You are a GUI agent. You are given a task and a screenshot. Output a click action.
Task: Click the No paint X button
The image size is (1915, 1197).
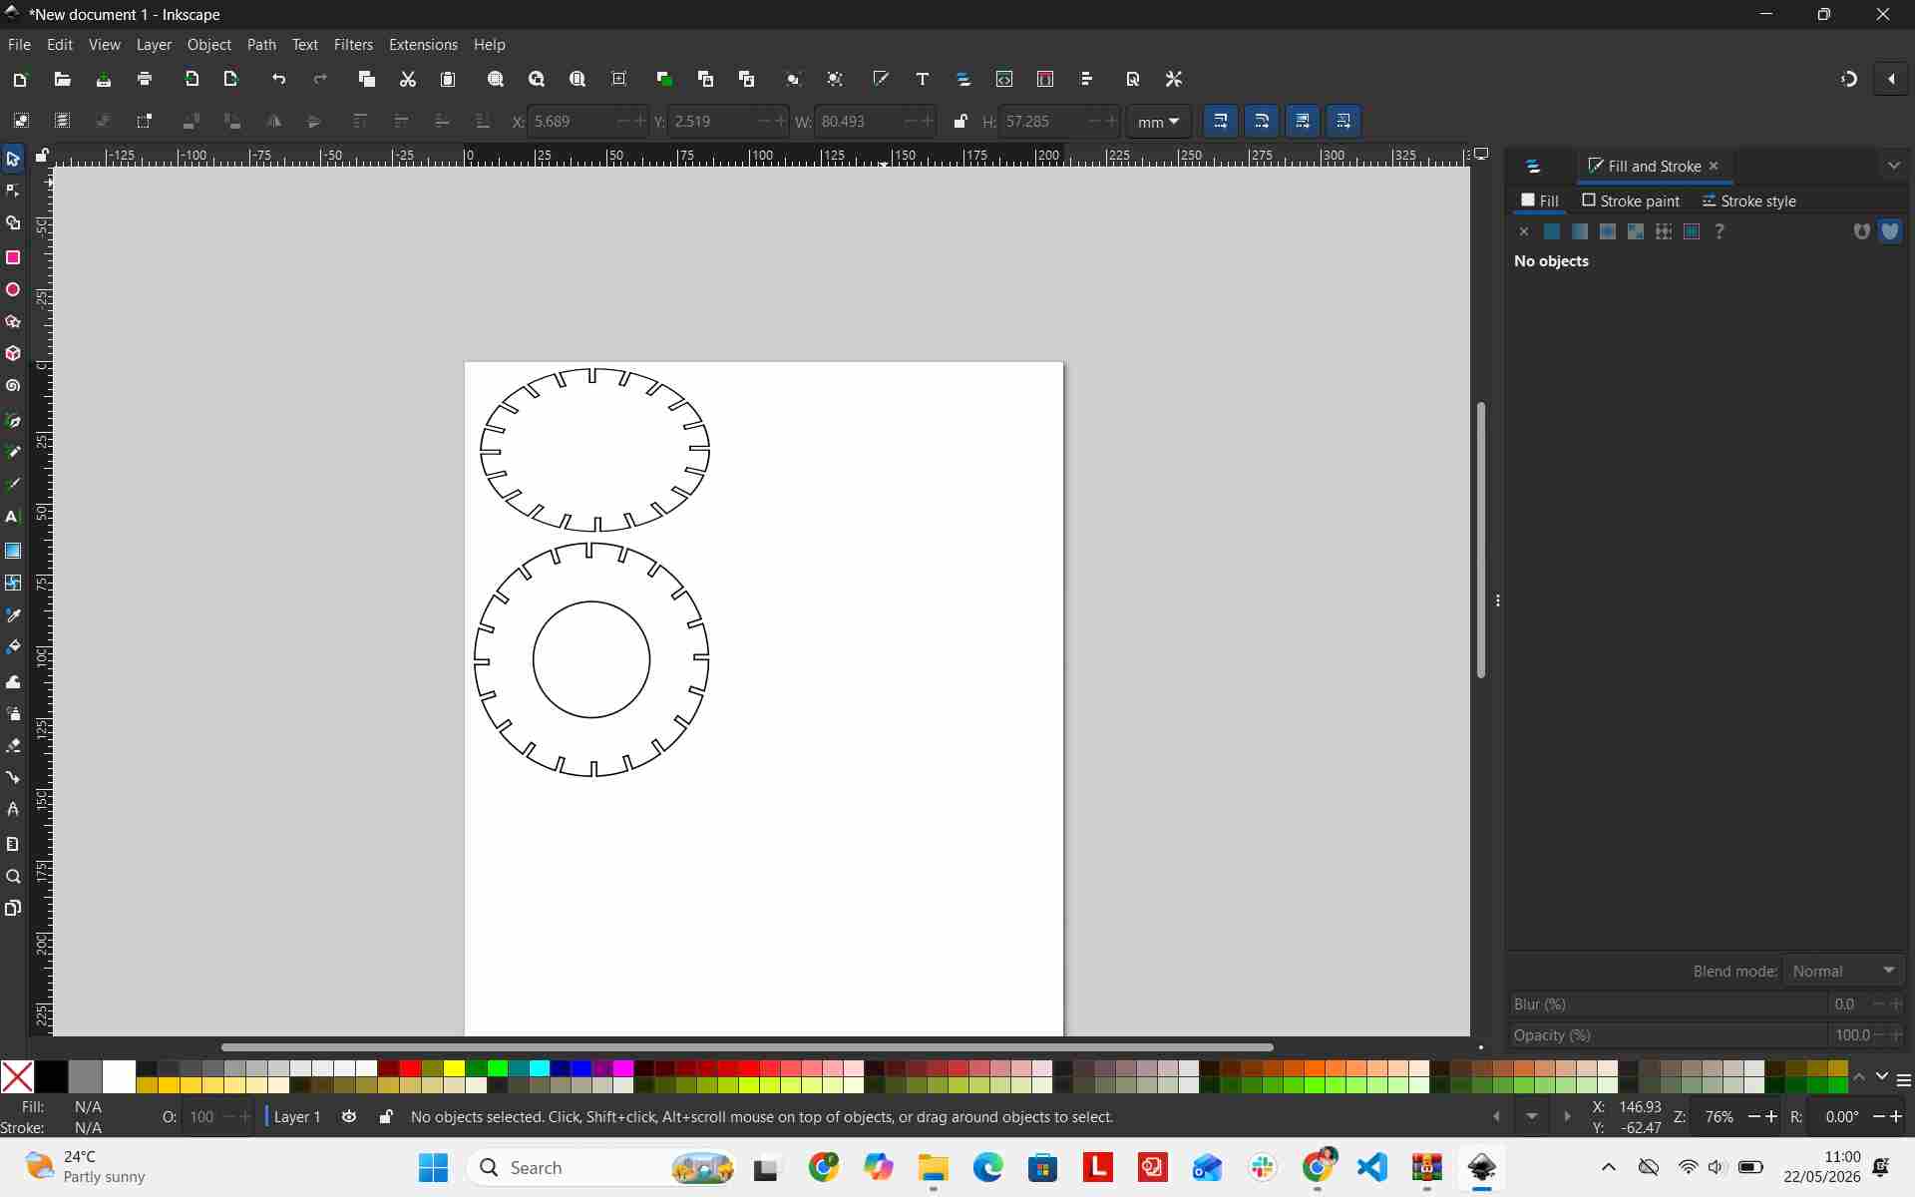pyautogui.click(x=1524, y=231)
